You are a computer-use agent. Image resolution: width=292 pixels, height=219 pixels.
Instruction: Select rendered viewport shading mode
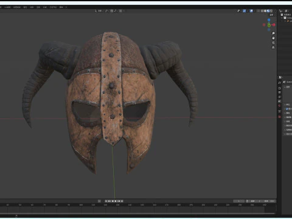point(271,11)
